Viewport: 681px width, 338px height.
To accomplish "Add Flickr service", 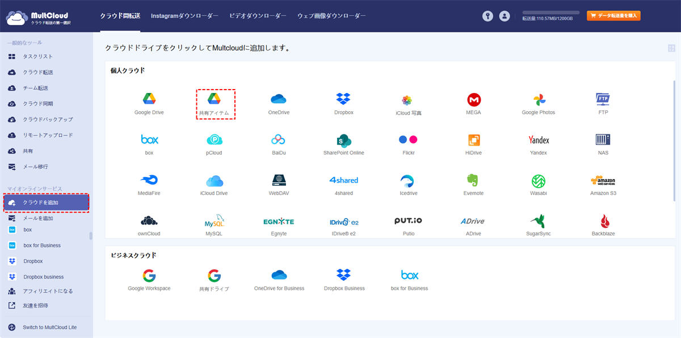I will (407, 140).
